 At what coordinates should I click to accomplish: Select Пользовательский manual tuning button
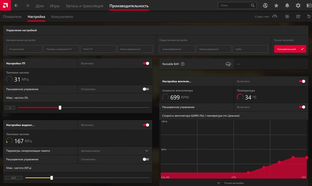(x=290, y=49)
